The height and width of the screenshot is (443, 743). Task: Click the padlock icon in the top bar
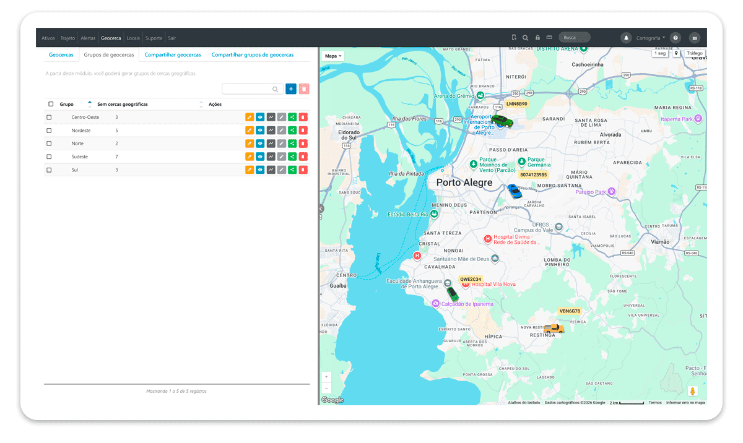(537, 38)
